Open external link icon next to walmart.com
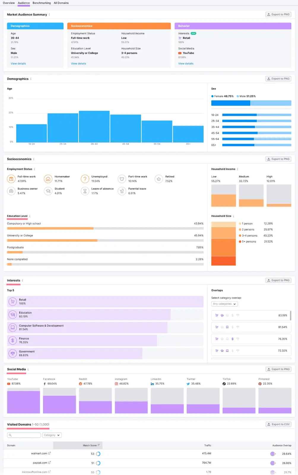Image resolution: width=298 pixels, height=475 pixels. pyautogui.click(x=50, y=453)
